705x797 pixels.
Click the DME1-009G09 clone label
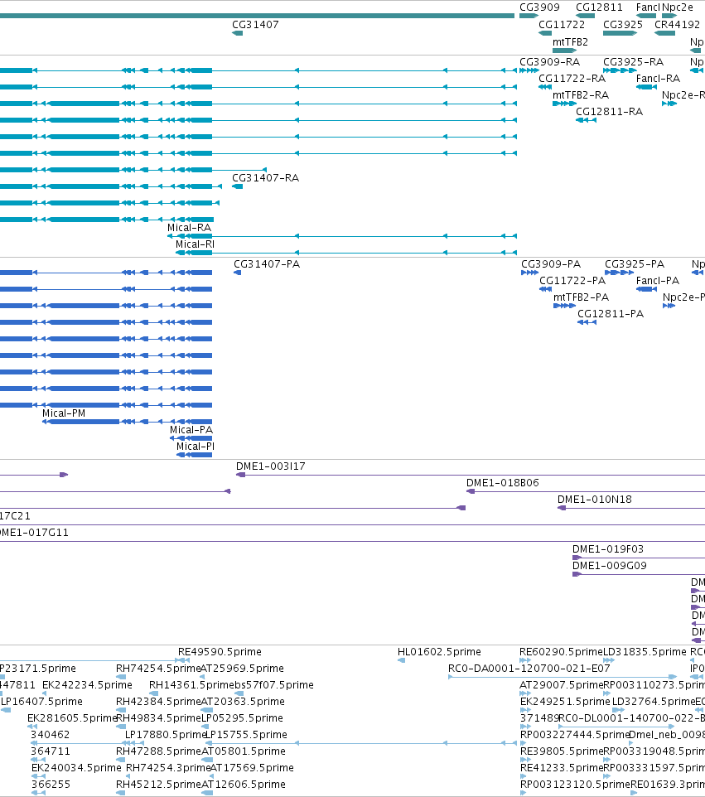(610, 566)
